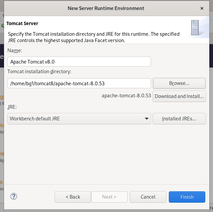
Task: Click the help question mark icon
Action: [x=14, y=196]
